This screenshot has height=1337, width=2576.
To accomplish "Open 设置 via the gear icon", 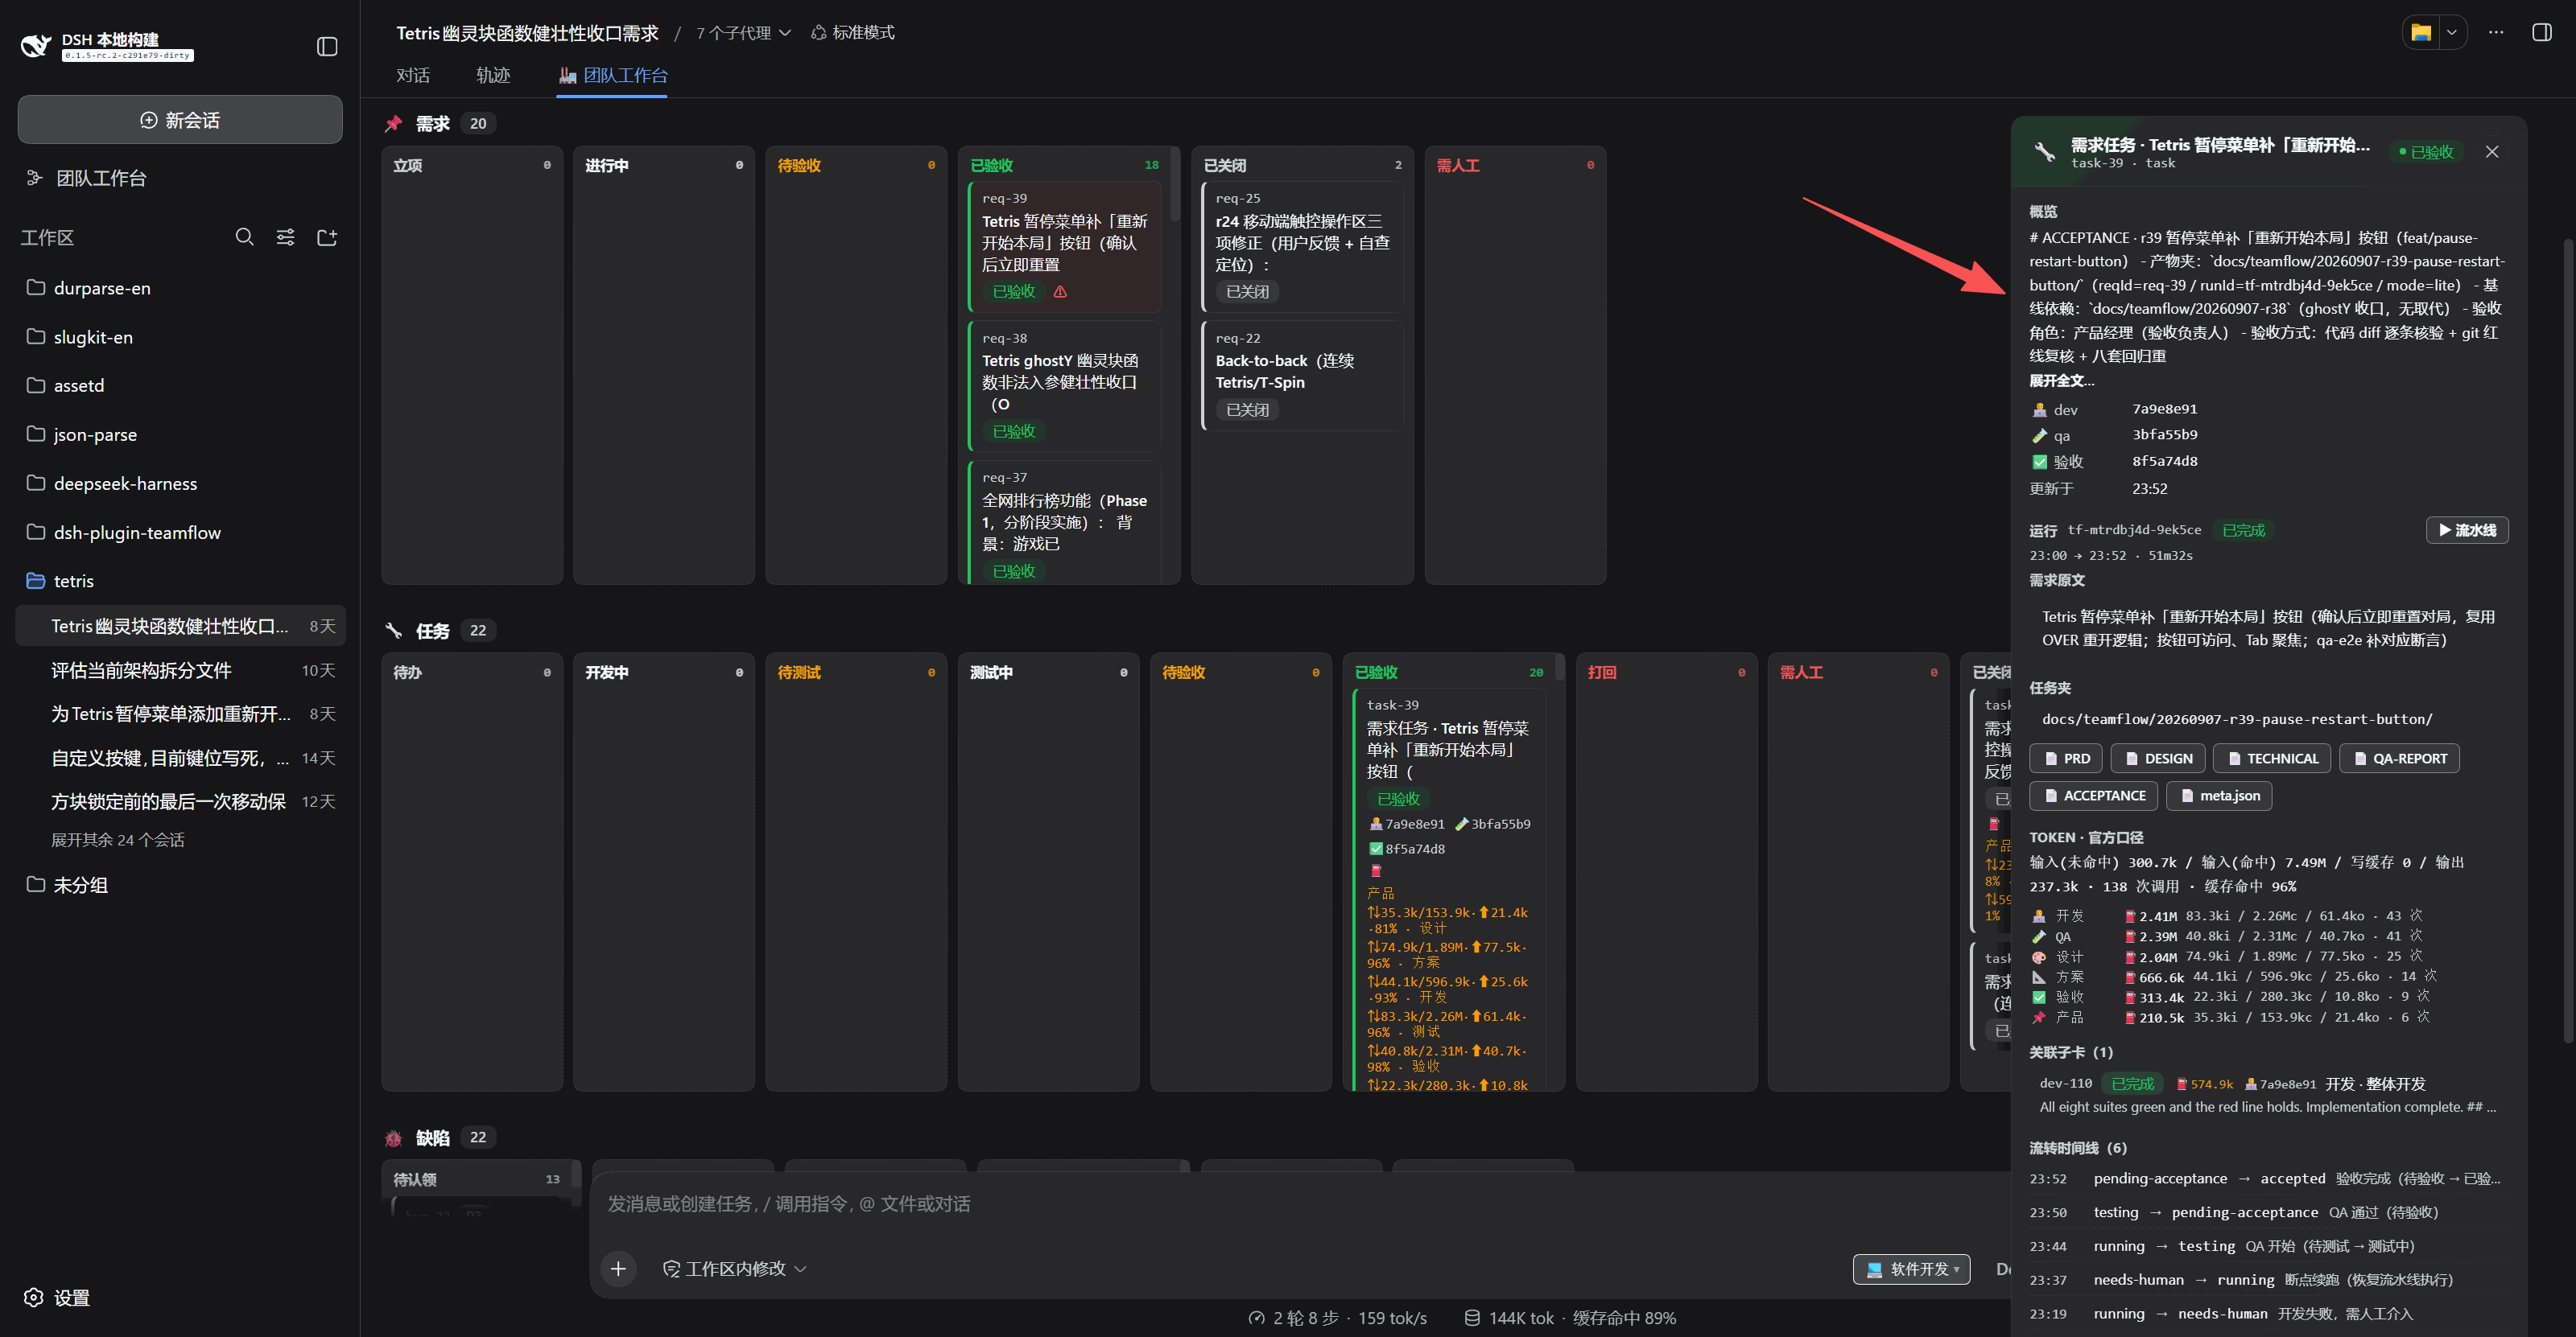I will click(57, 1297).
